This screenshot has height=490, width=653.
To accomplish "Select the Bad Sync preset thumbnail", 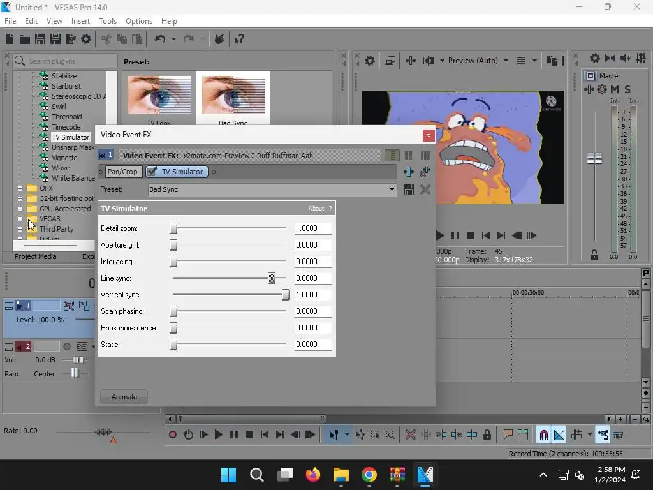I will 233,98.
